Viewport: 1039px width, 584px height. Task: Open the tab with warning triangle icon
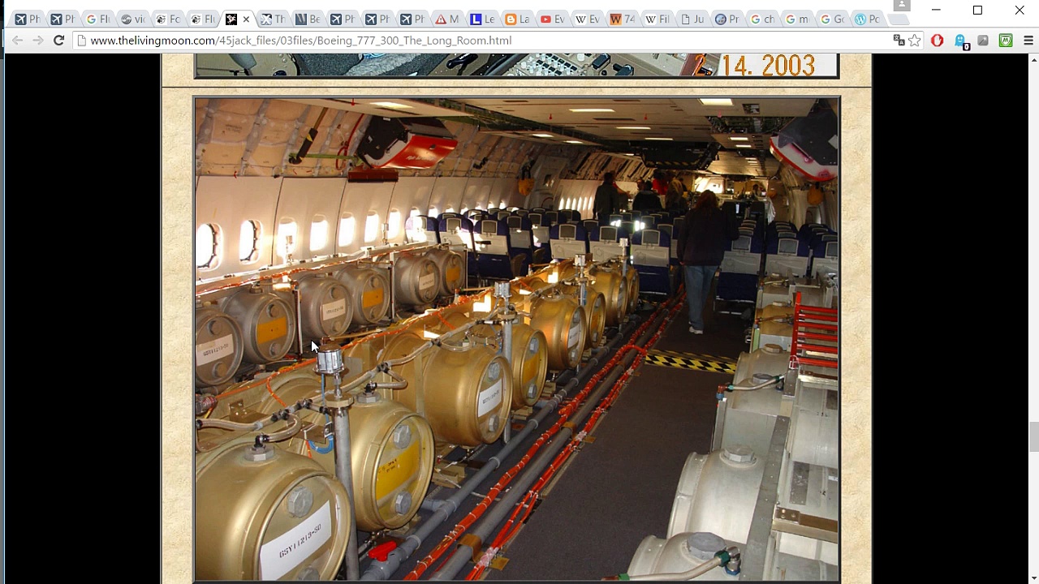446,19
